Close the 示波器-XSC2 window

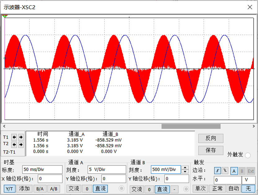[250, 7]
